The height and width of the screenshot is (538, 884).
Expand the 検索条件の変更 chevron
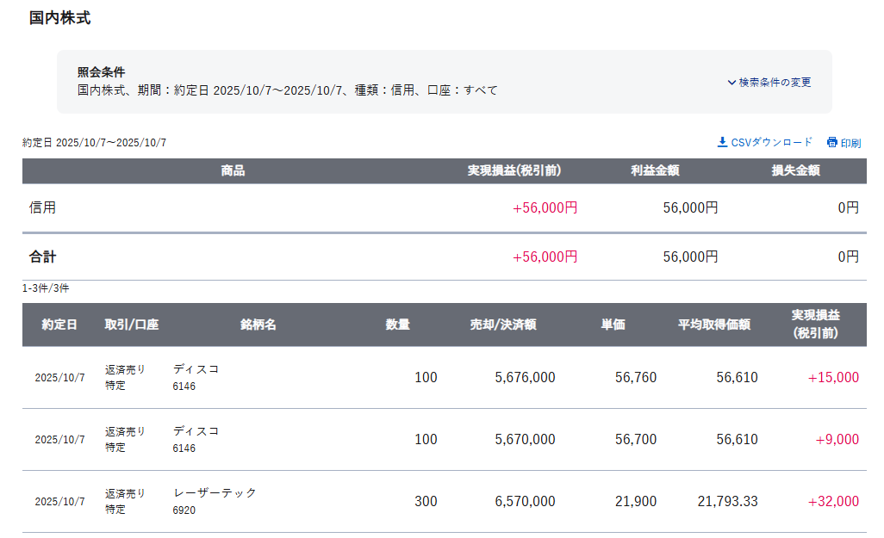click(731, 83)
